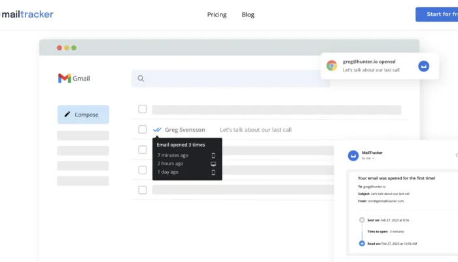Open the mailtracker logo homepage

[27, 14]
